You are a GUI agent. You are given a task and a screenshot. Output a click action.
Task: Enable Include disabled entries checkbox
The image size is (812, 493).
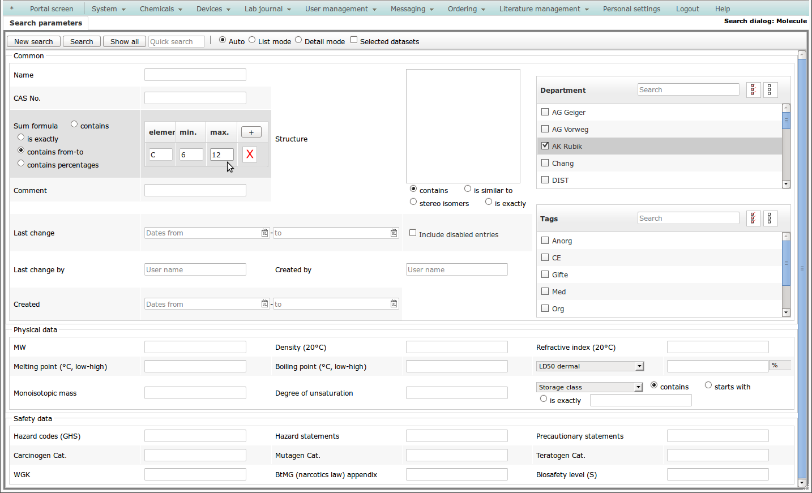pos(413,233)
